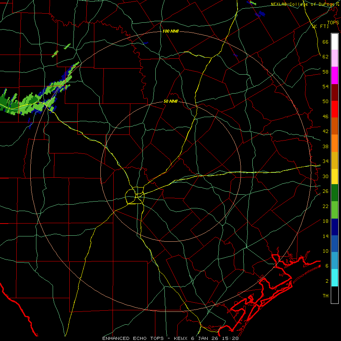Screen dimensions: 341x341
Task: Click the "100 NMI" range ring label
Action: (170, 31)
